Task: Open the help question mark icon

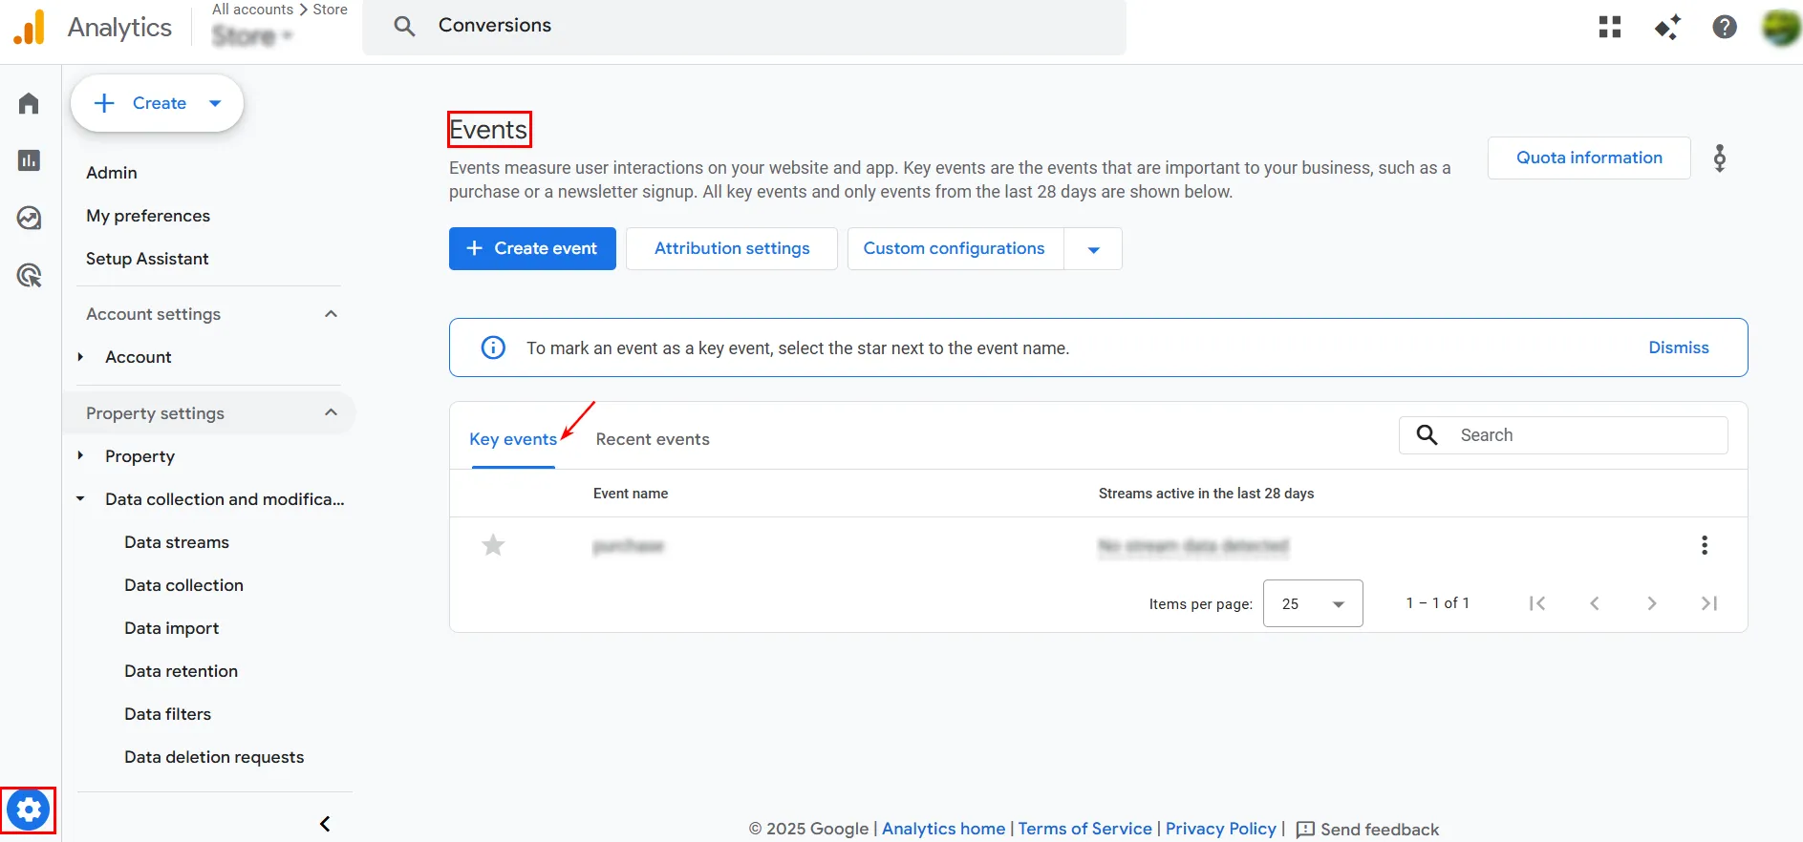Action: coord(1725,27)
